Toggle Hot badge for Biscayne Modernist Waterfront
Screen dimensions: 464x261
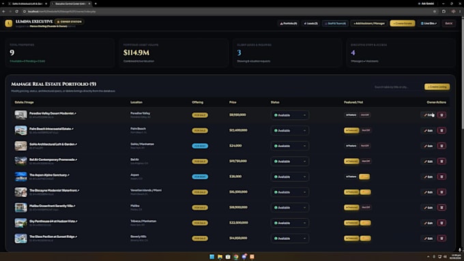coord(366,192)
